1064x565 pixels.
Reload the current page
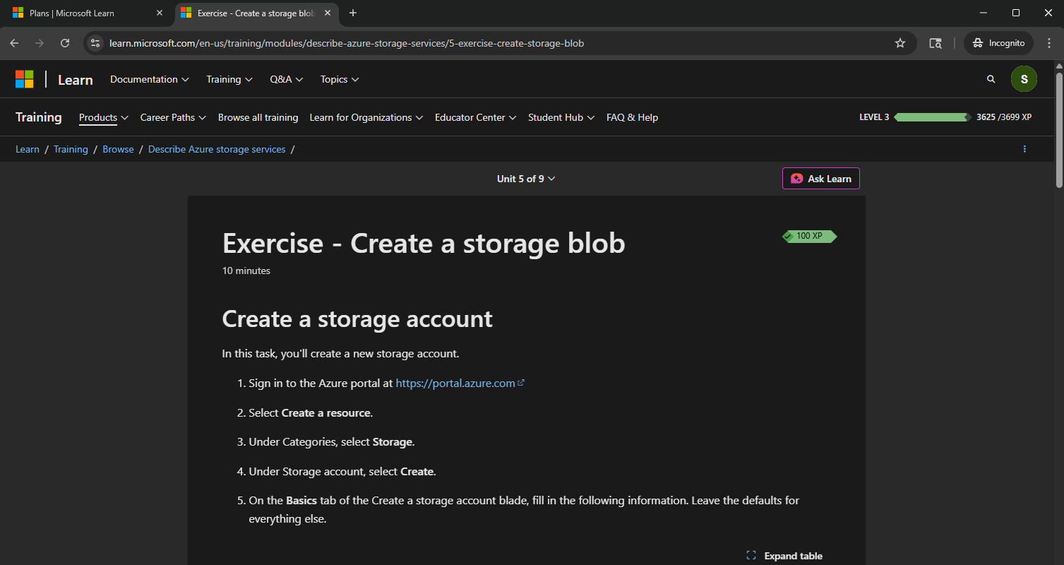pos(65,42)
